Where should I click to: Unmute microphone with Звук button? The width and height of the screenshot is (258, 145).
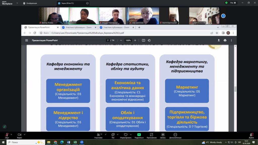[x=7, y=135]
